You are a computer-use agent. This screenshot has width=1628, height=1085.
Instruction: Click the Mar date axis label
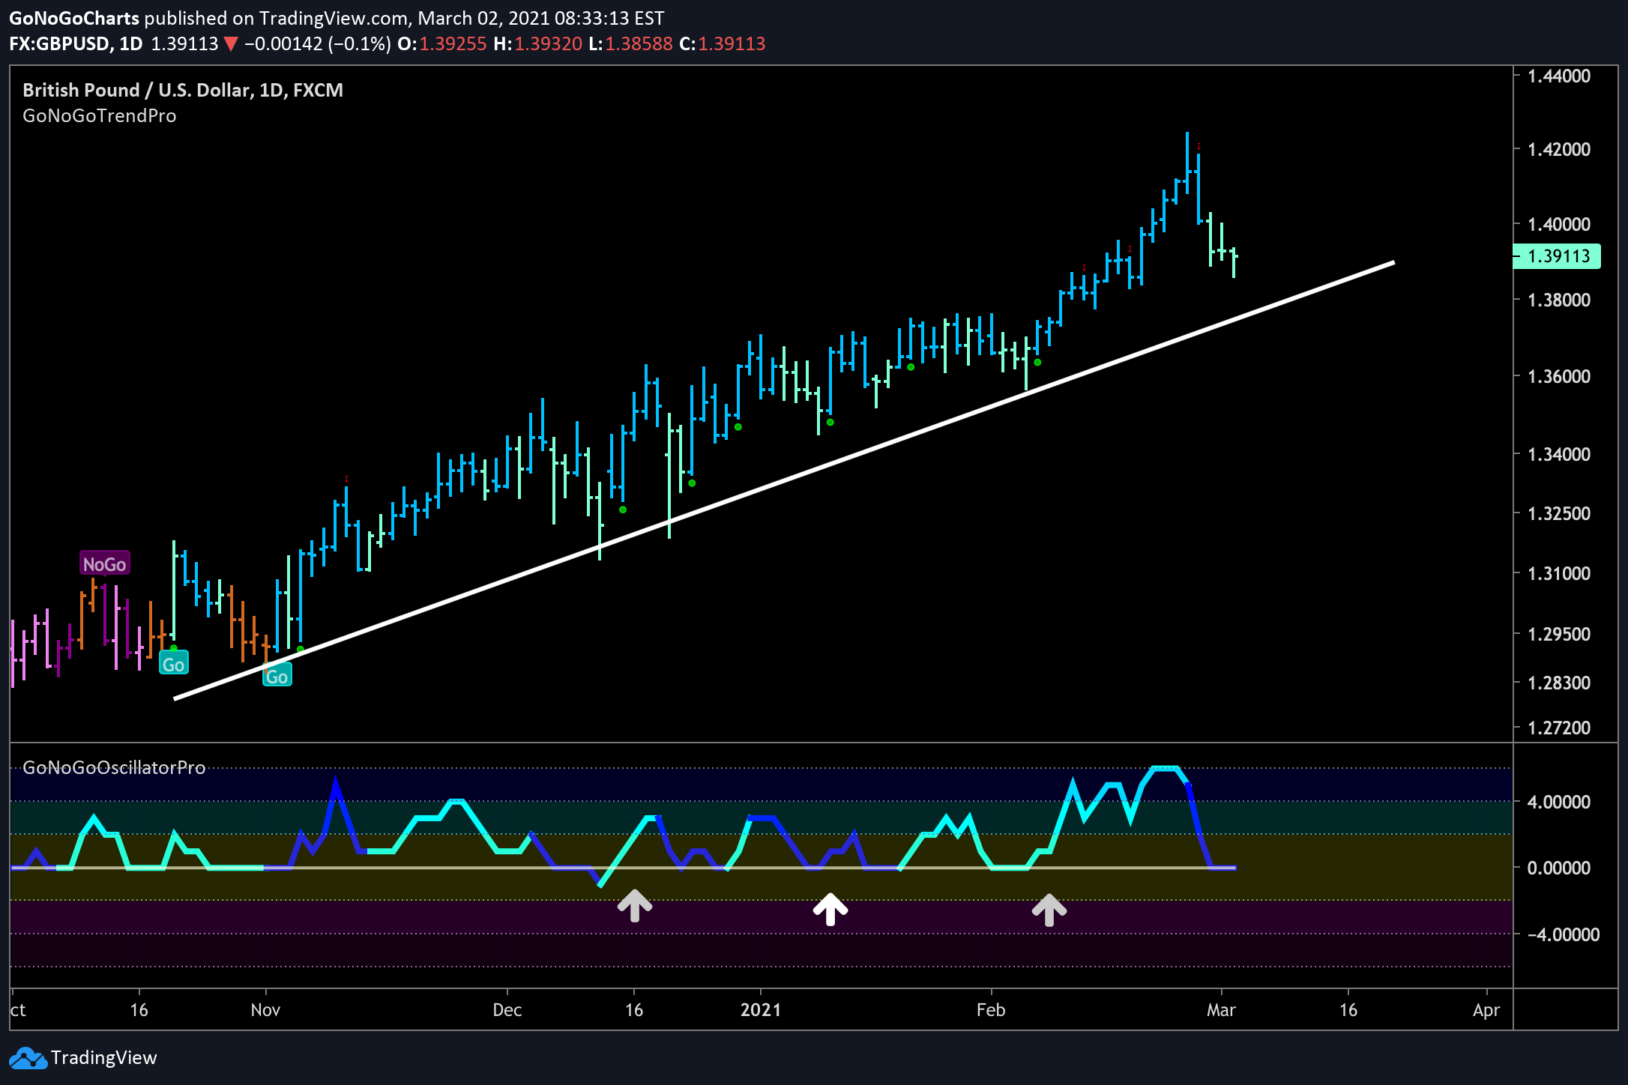click(x=1221, y=1010)
